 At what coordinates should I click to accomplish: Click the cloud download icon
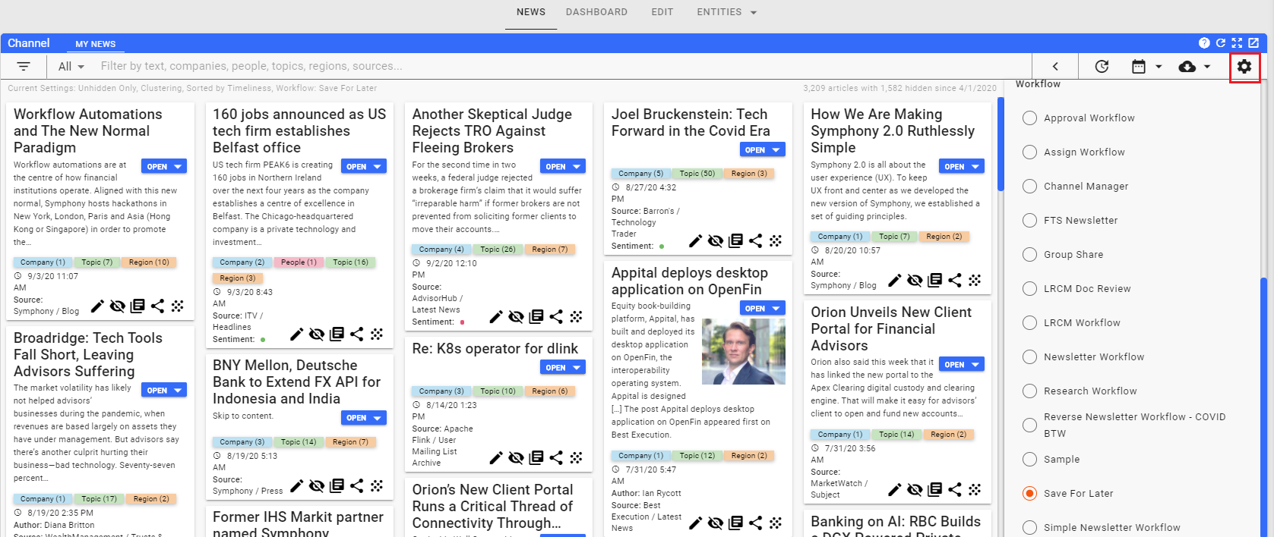click(x=1187, y=67)
